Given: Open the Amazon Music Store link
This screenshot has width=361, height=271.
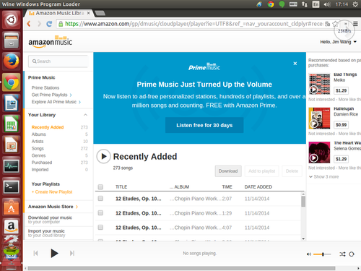Looking at the screenshot, I should [x=53, y=207].
